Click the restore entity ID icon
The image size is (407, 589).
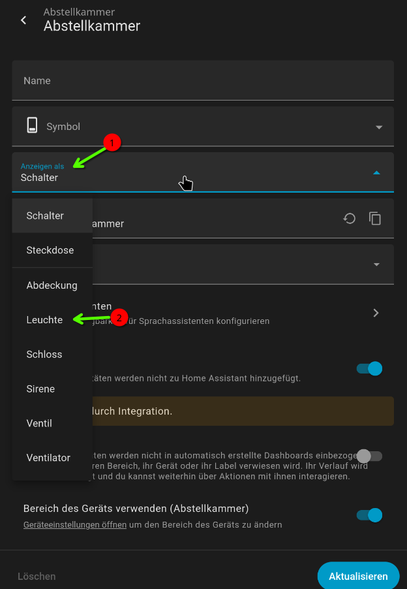coord(350,219)
